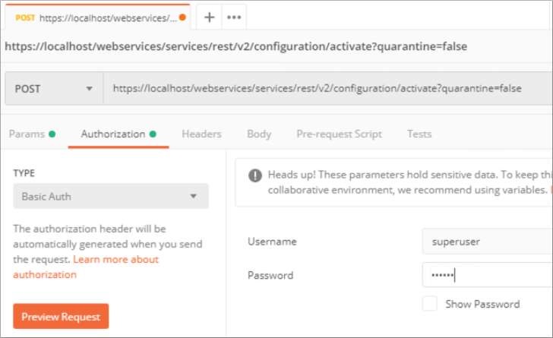
Task: Click the orange unsaved dot on request tab
Action: (182, 17)
